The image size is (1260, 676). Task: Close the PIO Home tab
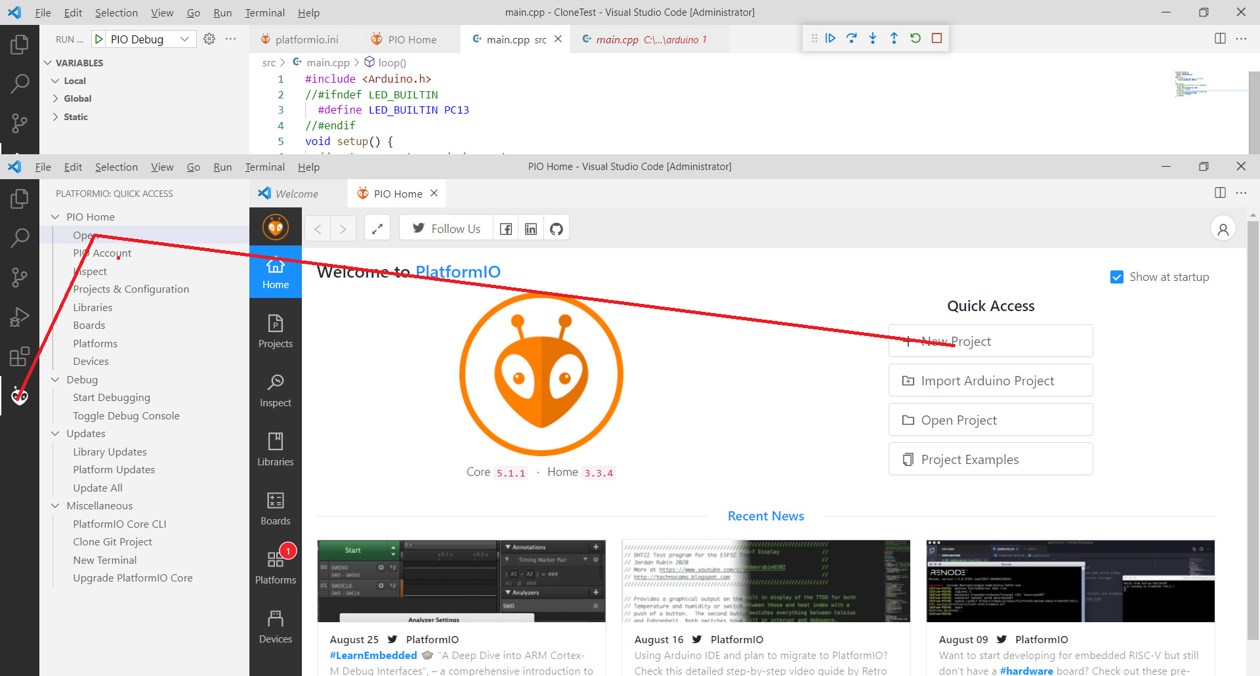434,193
